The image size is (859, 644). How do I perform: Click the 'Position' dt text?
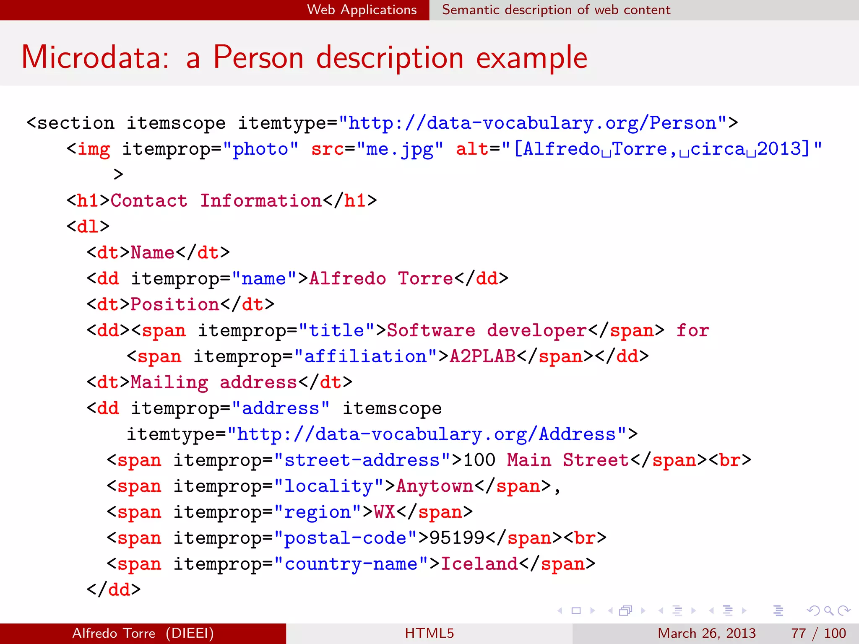click(x=175, y=304)
